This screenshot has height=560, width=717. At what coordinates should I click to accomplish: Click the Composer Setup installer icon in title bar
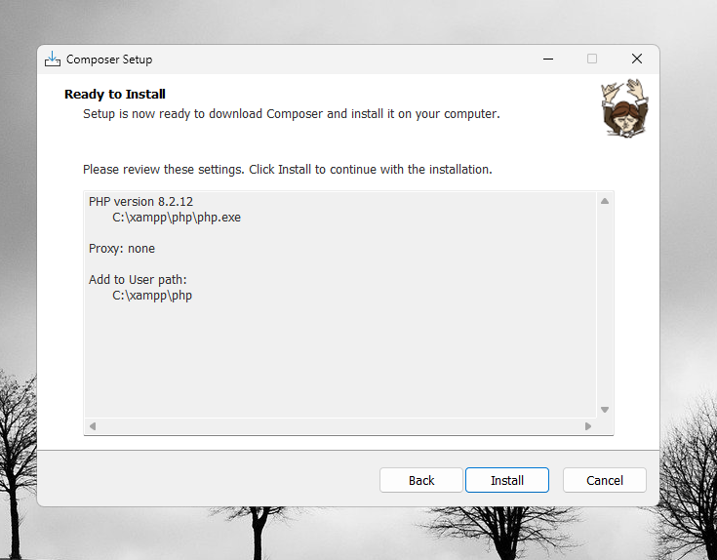pyautogui.click(x=53, y=59)
